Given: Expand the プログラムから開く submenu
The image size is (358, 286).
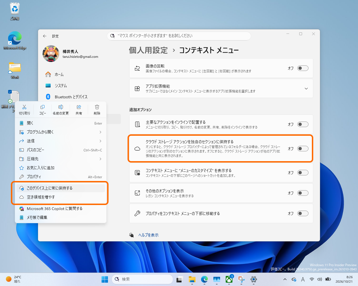Looking at the screenshot, I should coord(61,132).
